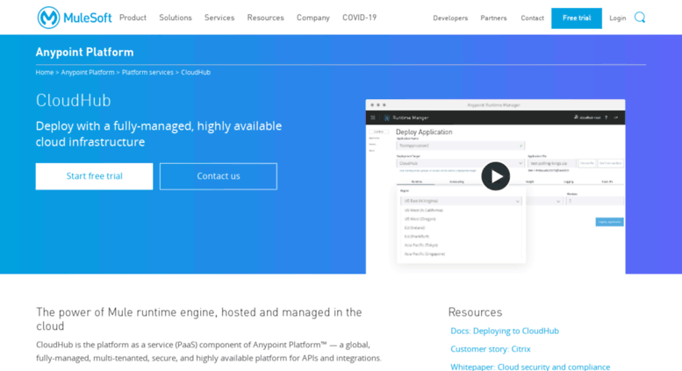Open Docs: Deploying to CloudHub
This screenshot has width=682, height=371.
tap(505, 331)
